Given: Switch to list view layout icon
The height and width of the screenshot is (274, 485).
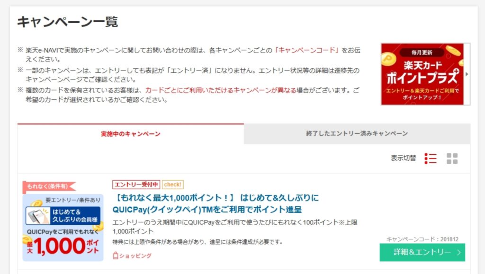Looking at the screenshot, I should point(431,159).
